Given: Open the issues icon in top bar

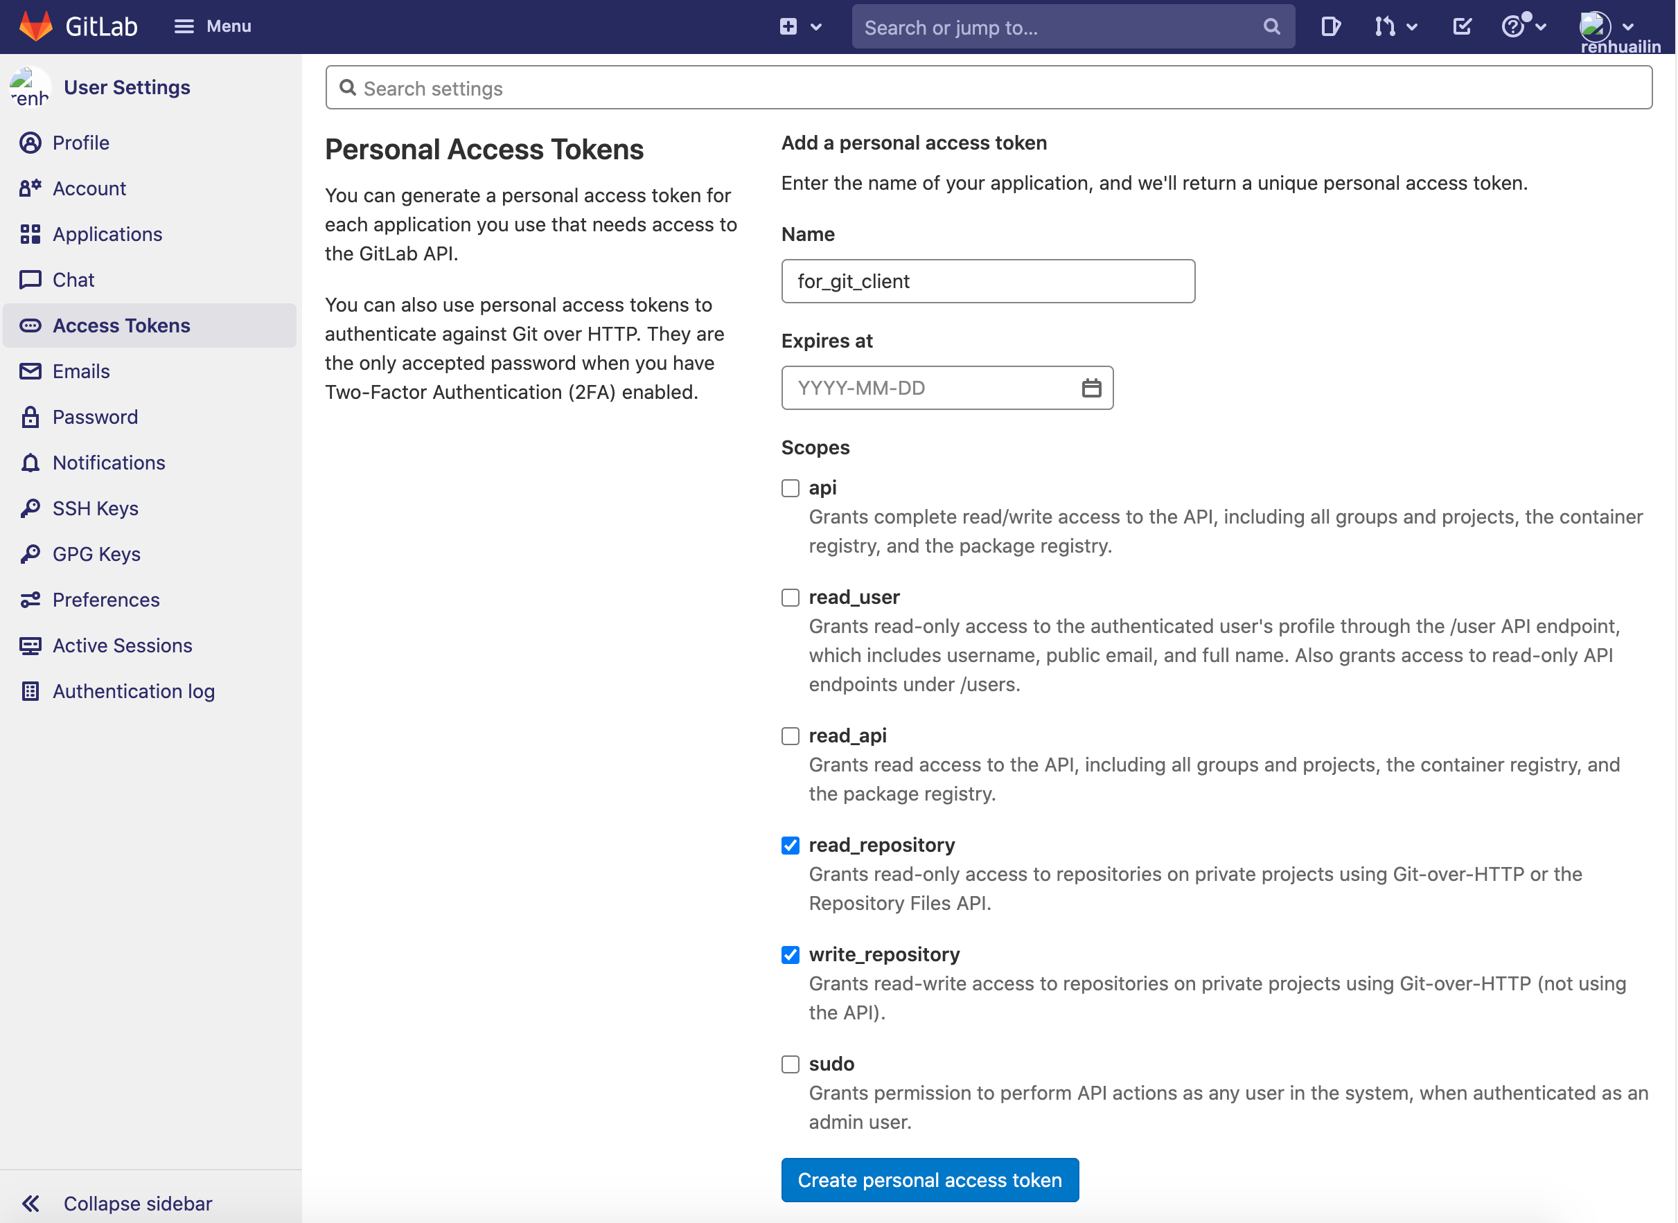Looking at the screenshot, I should click(1331, 26).
